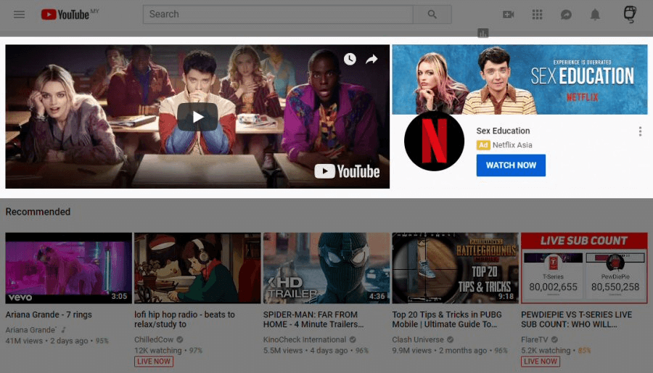Click the WATCH NOW button
The width and height of the screenshot is (653, 373).
(x=511, y=165)
